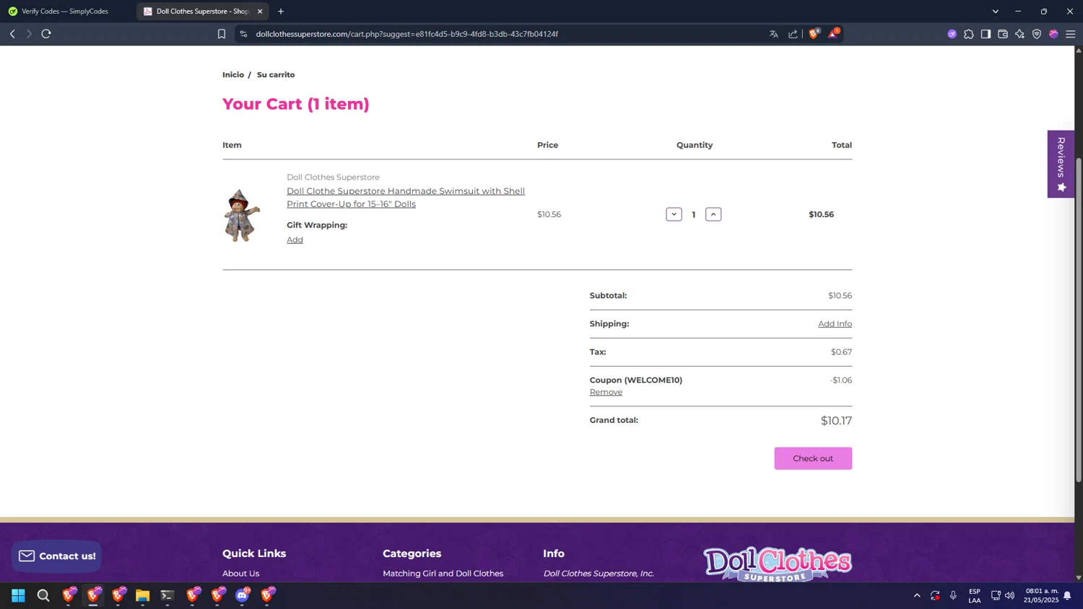Decrease item quantity with down arrow
1083x609 pixels.
tap(674, 214)
